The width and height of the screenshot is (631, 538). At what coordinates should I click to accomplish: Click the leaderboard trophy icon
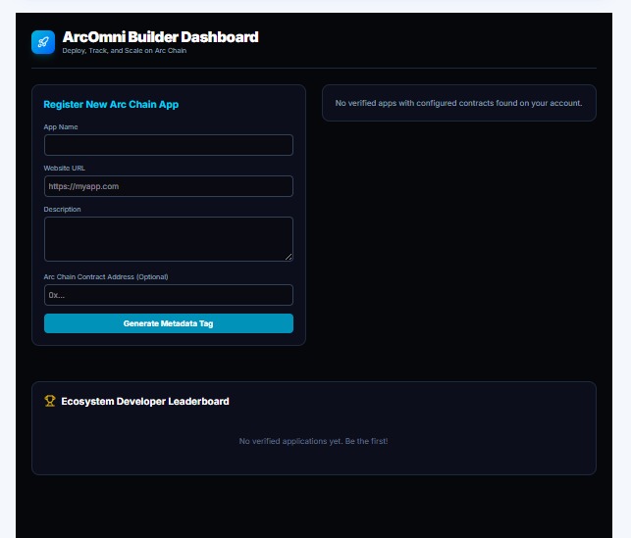click(x=50, y=401)
